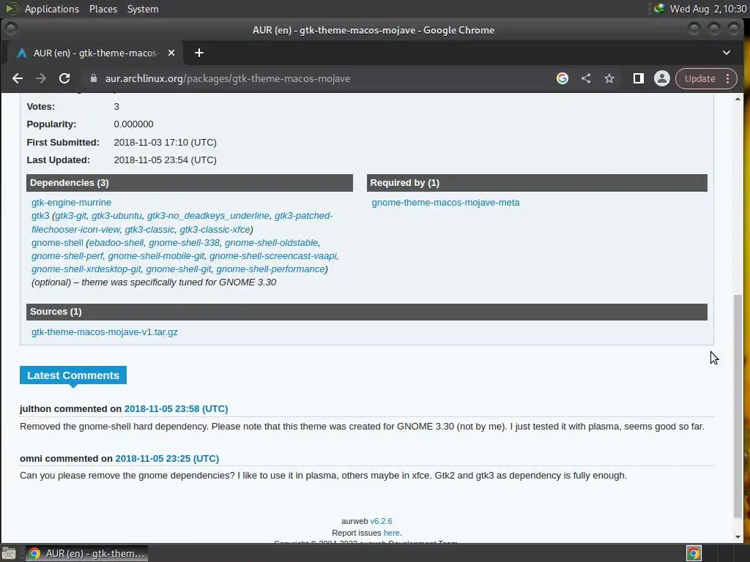750x562 pixels.
Task: Open the gtk3-ubuntu link
Action: [116, 216]
